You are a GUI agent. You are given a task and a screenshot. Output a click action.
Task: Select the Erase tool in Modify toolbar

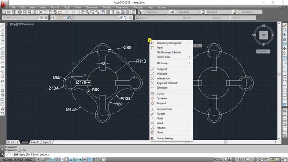click(x=285, y=25)
